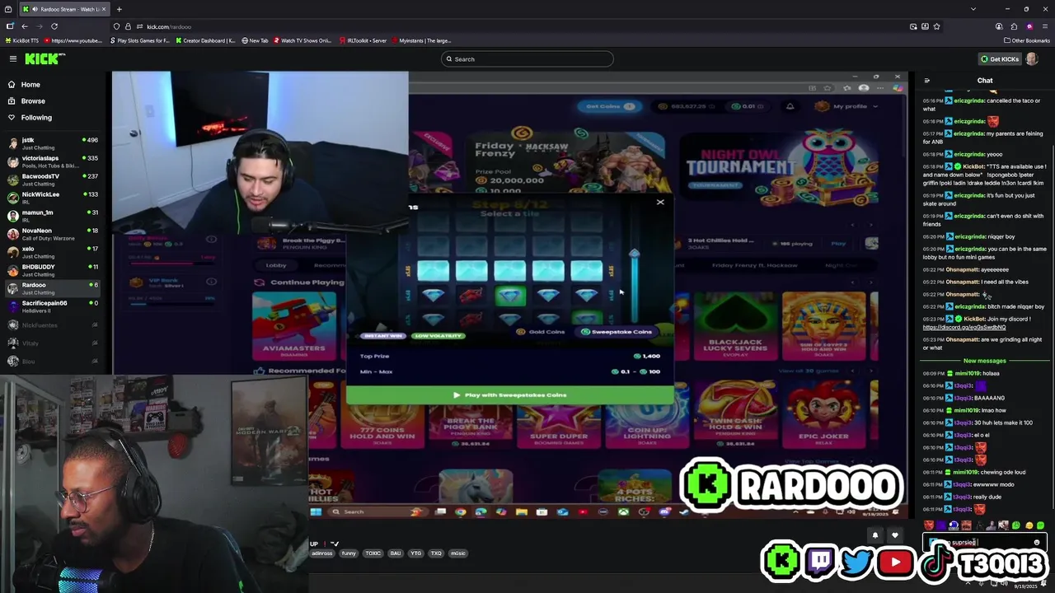Open NovaNeon channel in the sidebar
The image size is (1055, 593).
[x=54, y=234]
